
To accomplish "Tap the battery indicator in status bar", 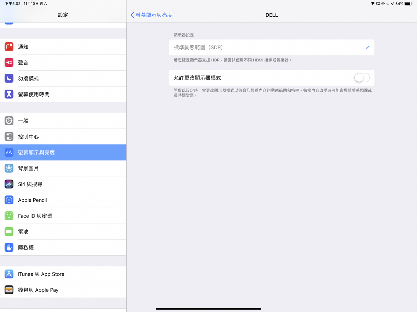I will click(408, 4).
